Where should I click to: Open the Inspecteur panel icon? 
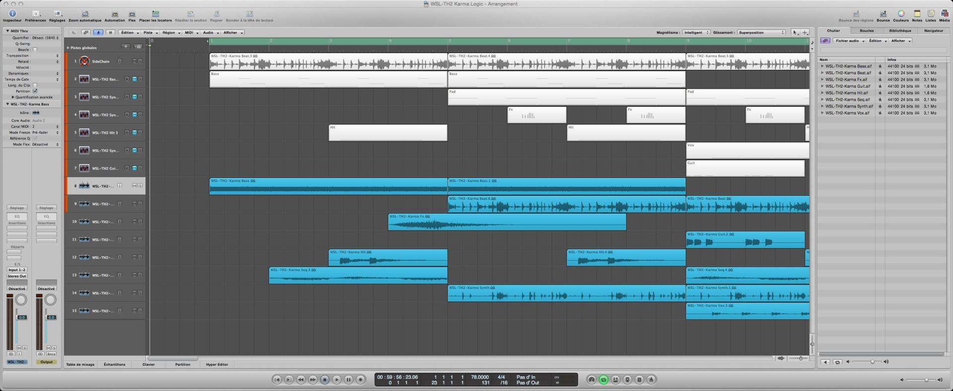[x=12, y=14]
